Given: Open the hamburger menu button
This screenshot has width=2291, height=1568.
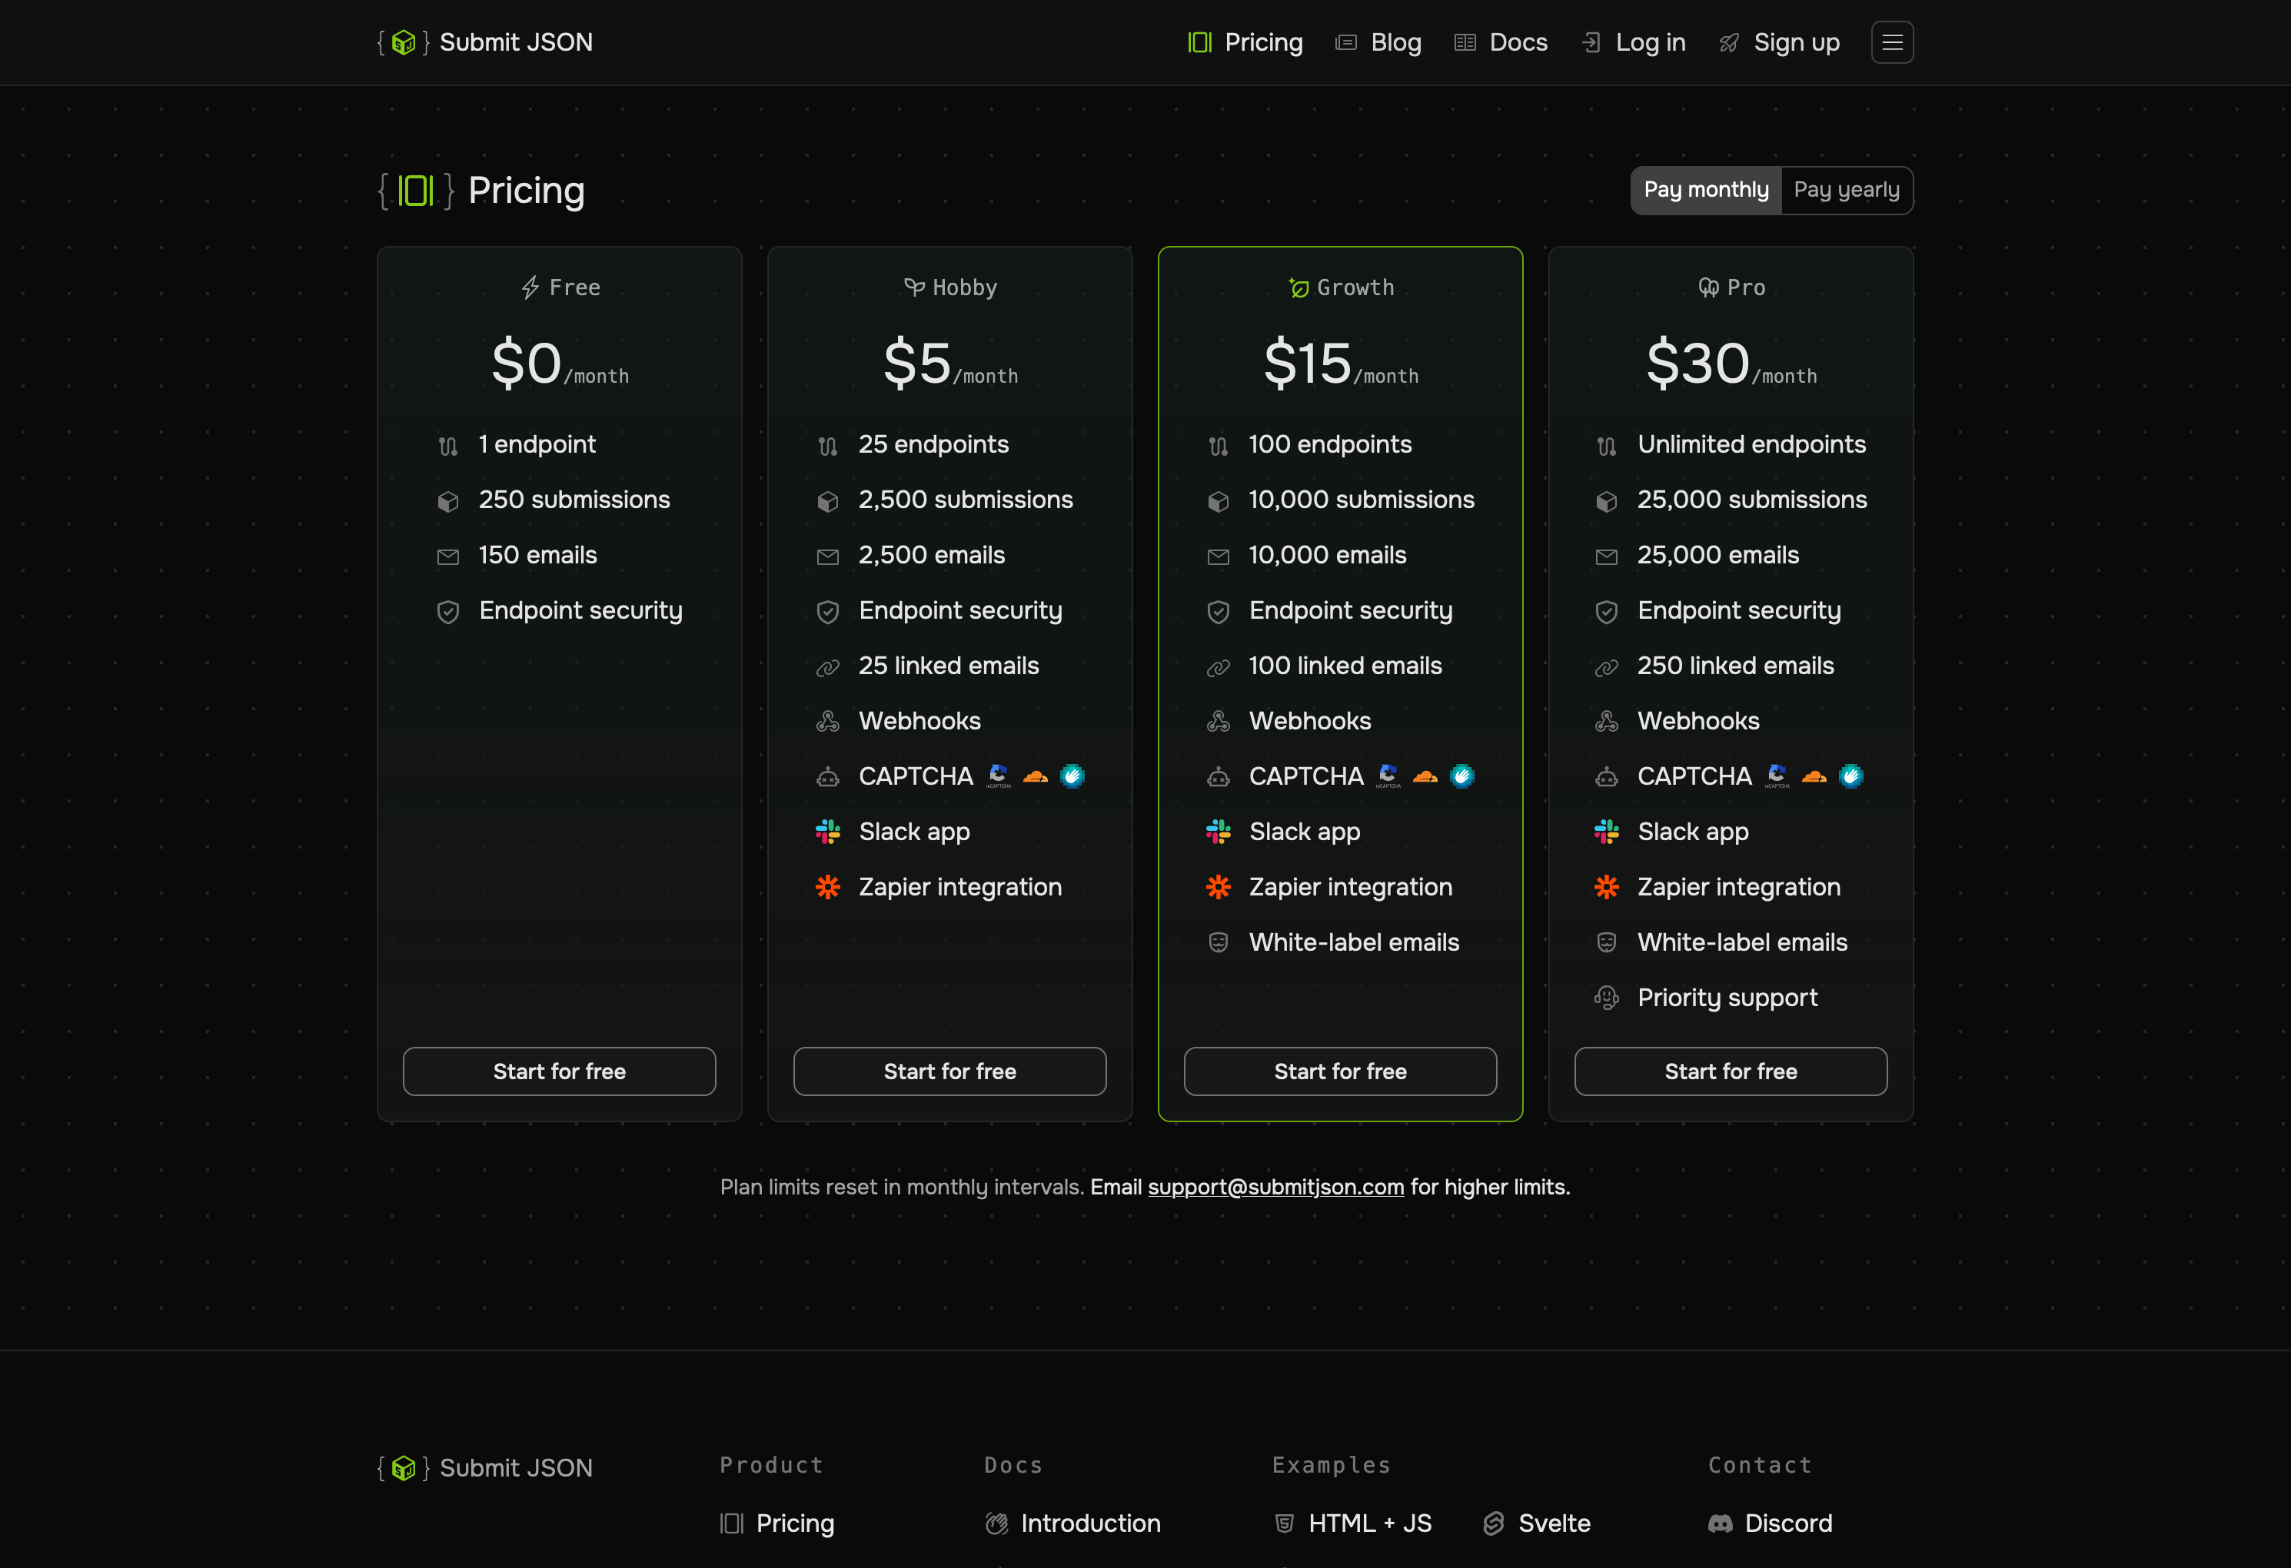Looking at the screenshot, I should (x=1892, y=42).
